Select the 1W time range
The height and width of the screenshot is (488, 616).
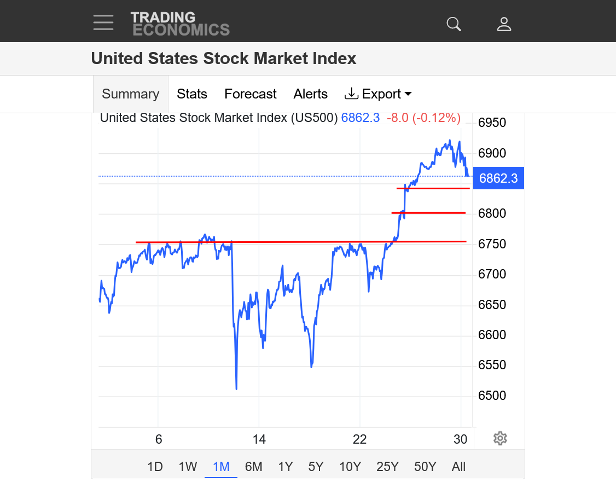(x=188, y=467)
